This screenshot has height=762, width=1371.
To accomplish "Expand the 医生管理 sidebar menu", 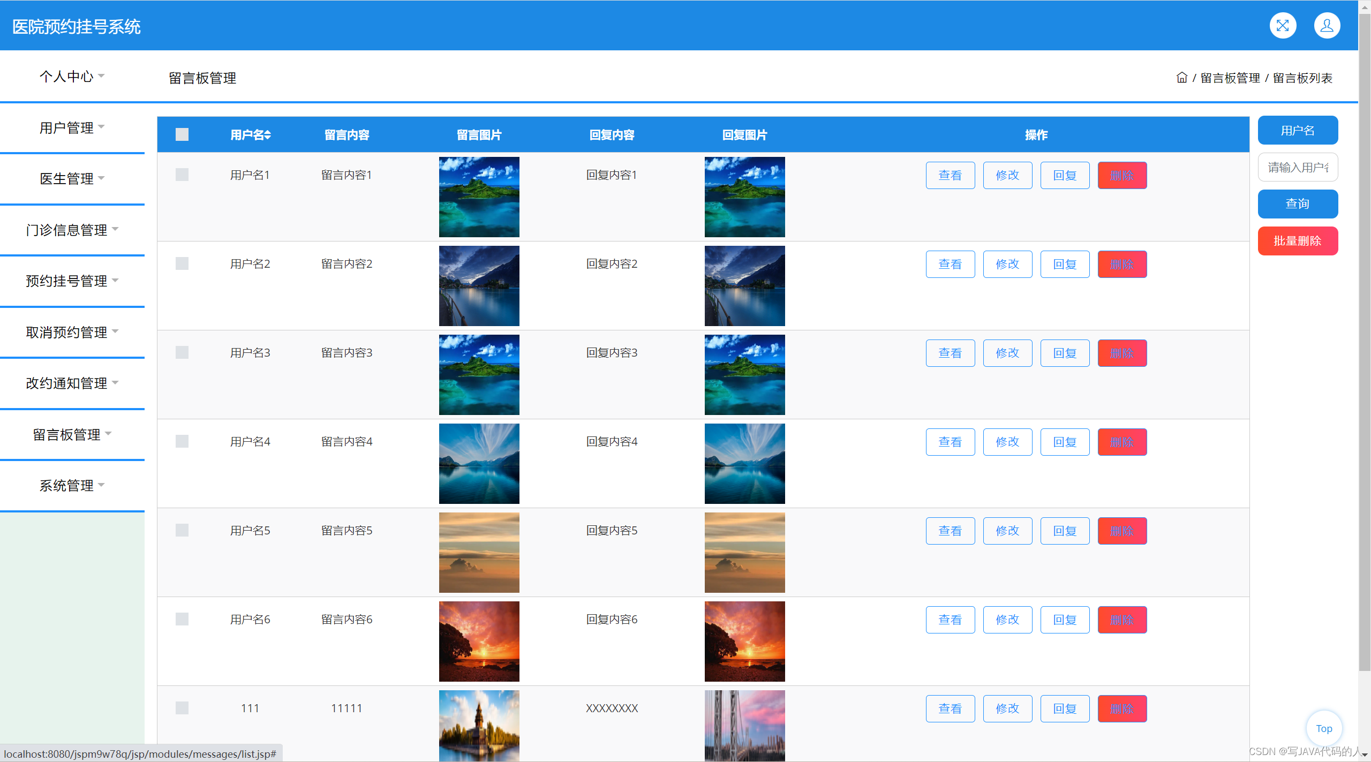I will pyautogui.click(x=72, y=179).
